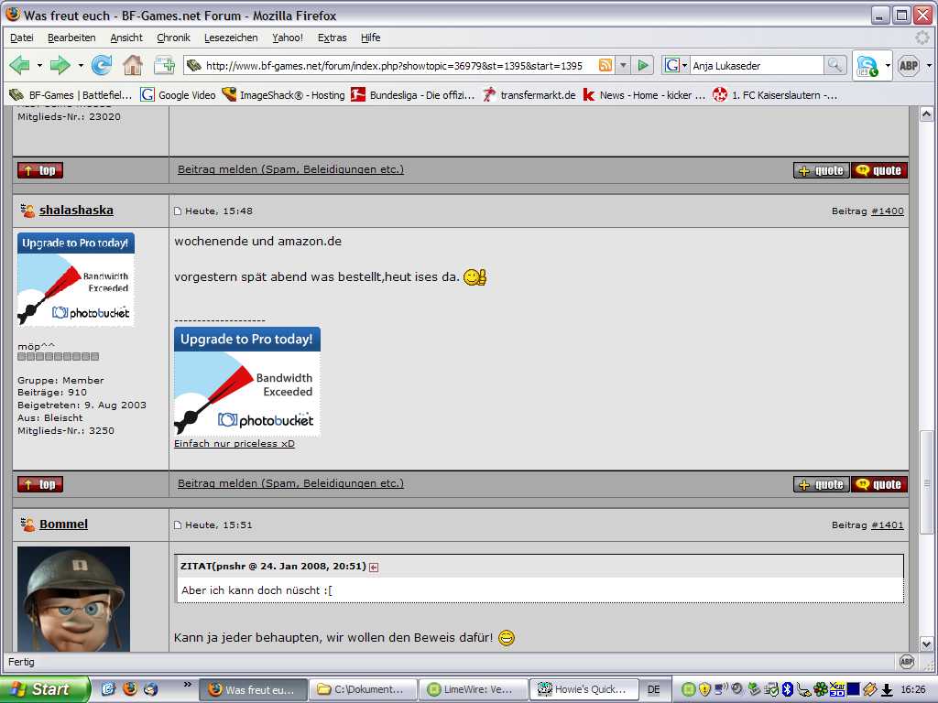
Task: Open the kicker News bookmark
Action: tap(644, 95)
